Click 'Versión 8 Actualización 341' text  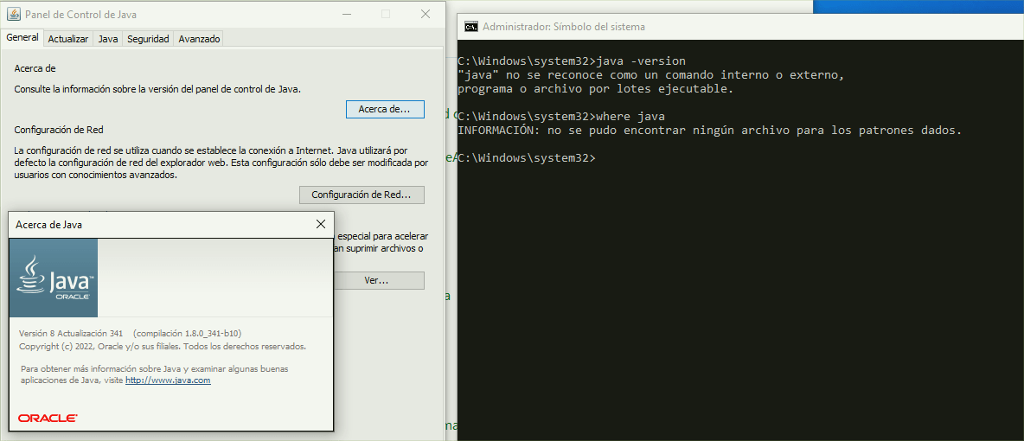pos(71,333)
